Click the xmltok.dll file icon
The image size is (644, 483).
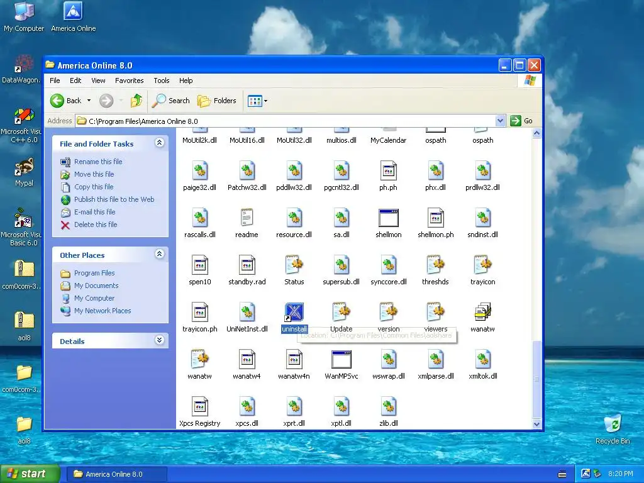pyautogui.click(x=482, y=359)
